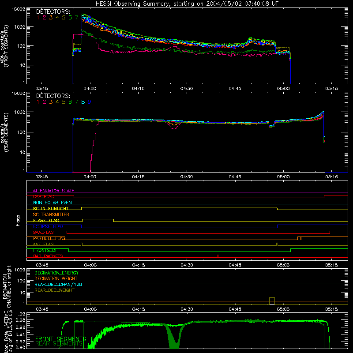
Task: Click the DECIMATION_WEIGHT legend label
Action: point(56,278)
